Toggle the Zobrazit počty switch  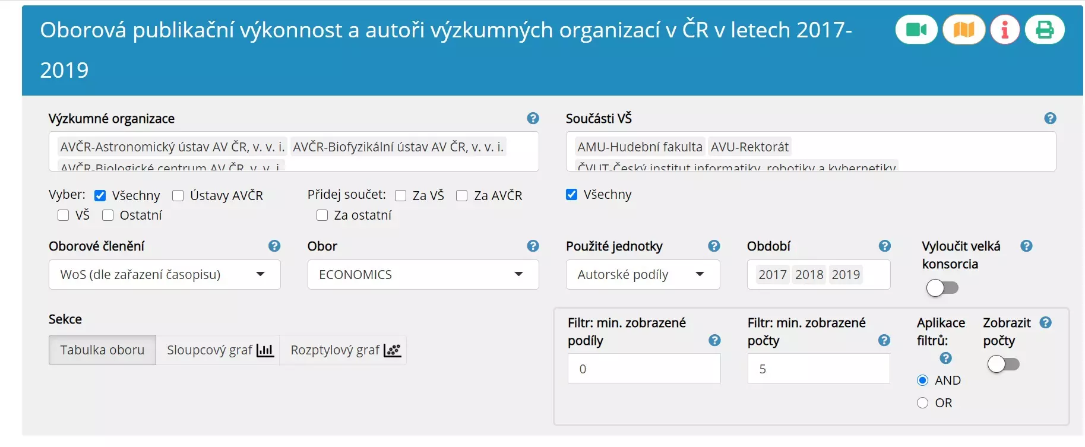tap(1004, 364)
